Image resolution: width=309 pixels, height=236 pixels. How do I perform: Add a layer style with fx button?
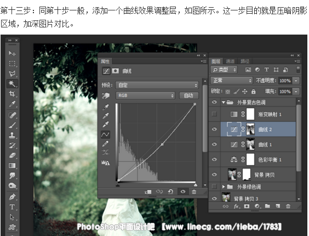click(237, 206)
